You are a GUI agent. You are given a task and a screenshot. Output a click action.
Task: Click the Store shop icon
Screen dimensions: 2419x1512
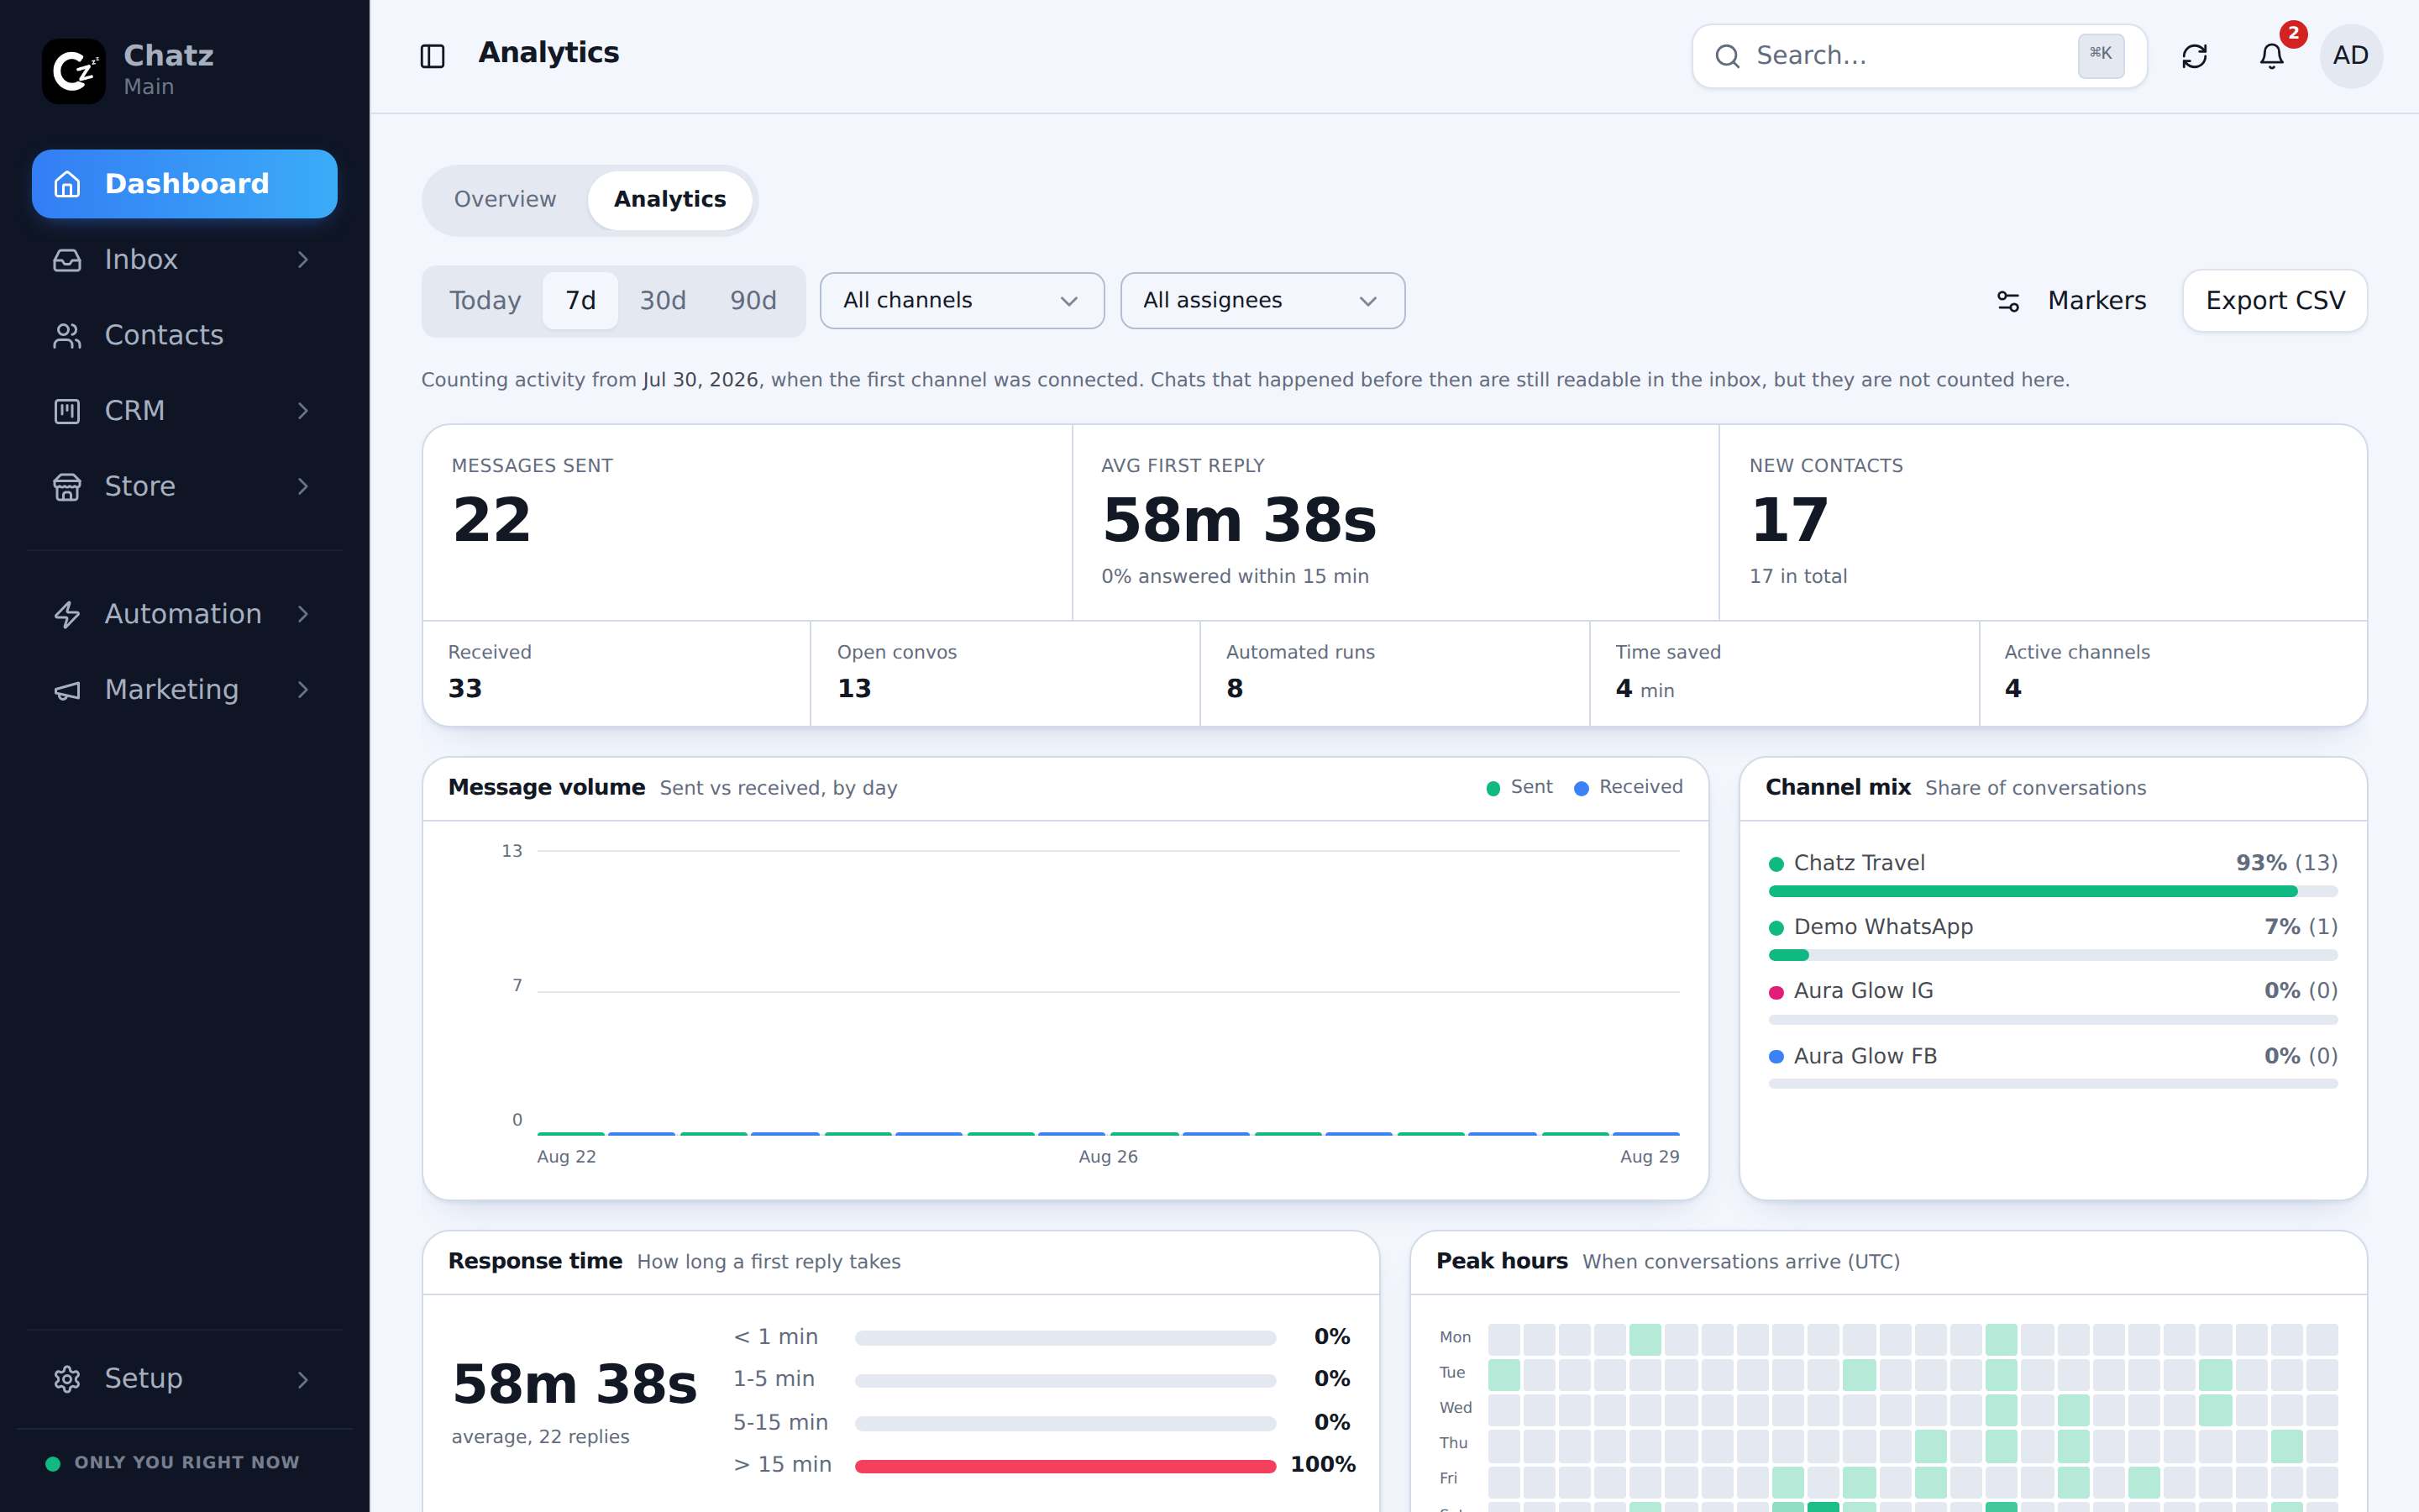coord(67,487)
